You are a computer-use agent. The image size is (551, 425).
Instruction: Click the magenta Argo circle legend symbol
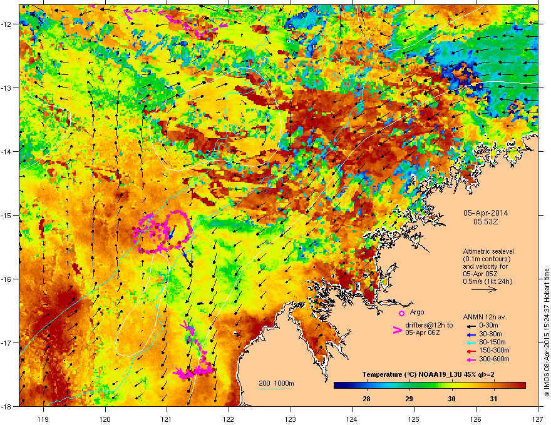click(401, 314)
